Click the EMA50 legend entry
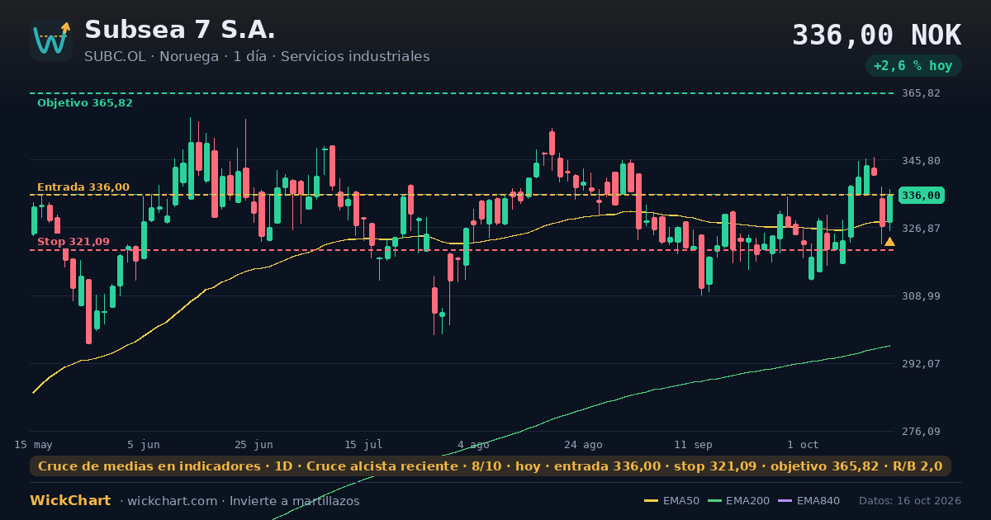This screenshot has width=991, height=520. [671, 501]
